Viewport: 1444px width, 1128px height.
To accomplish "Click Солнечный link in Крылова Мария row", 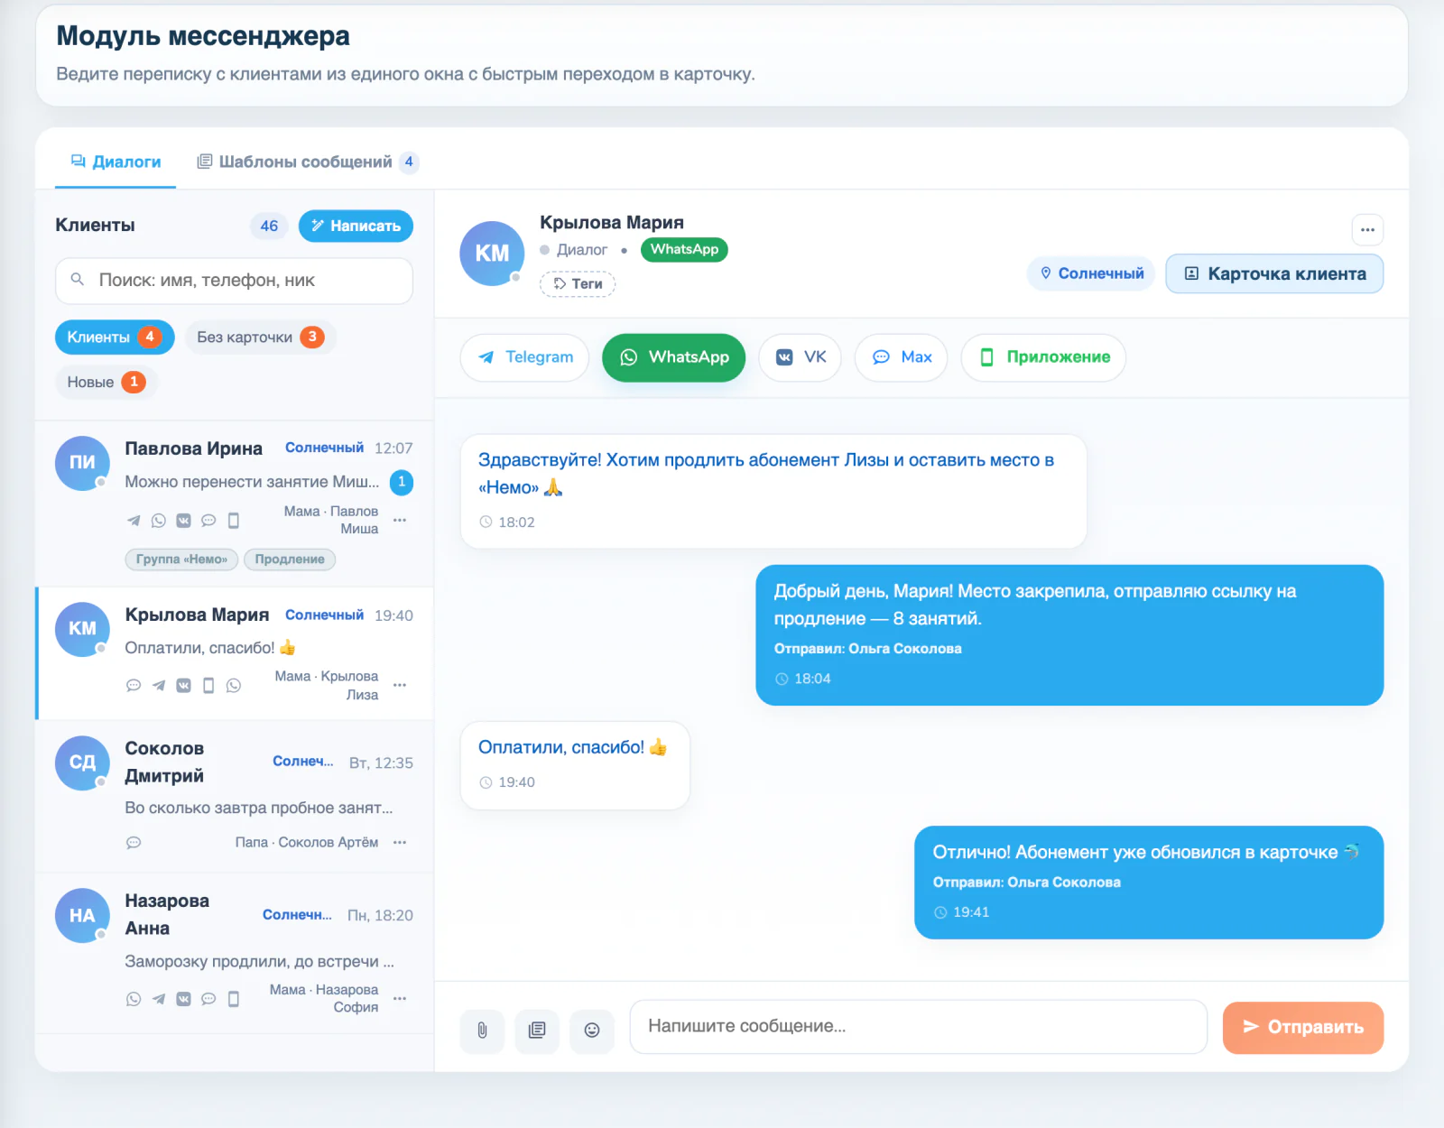I will point(324,615).
